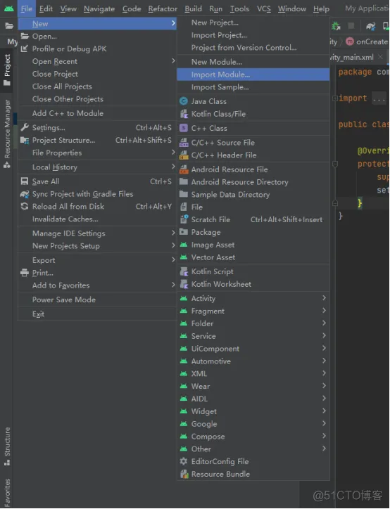Choose New Project... from submenu

[253, 22]
